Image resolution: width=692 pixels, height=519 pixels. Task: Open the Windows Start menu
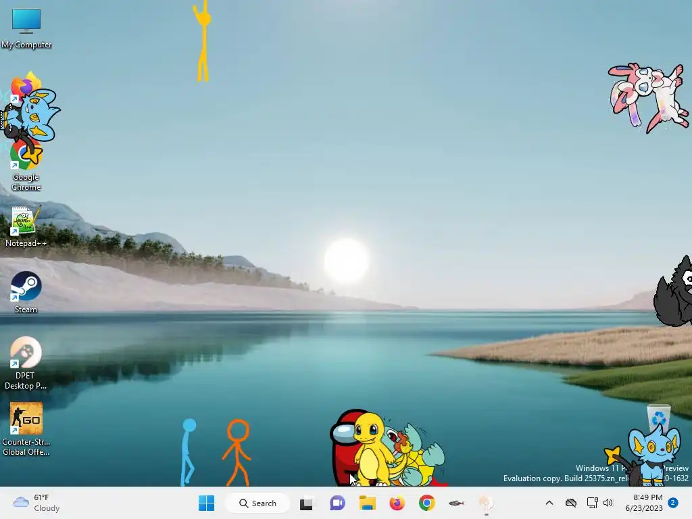point(206,503)
